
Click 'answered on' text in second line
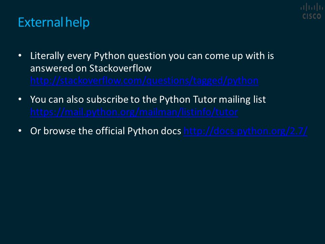58,68
